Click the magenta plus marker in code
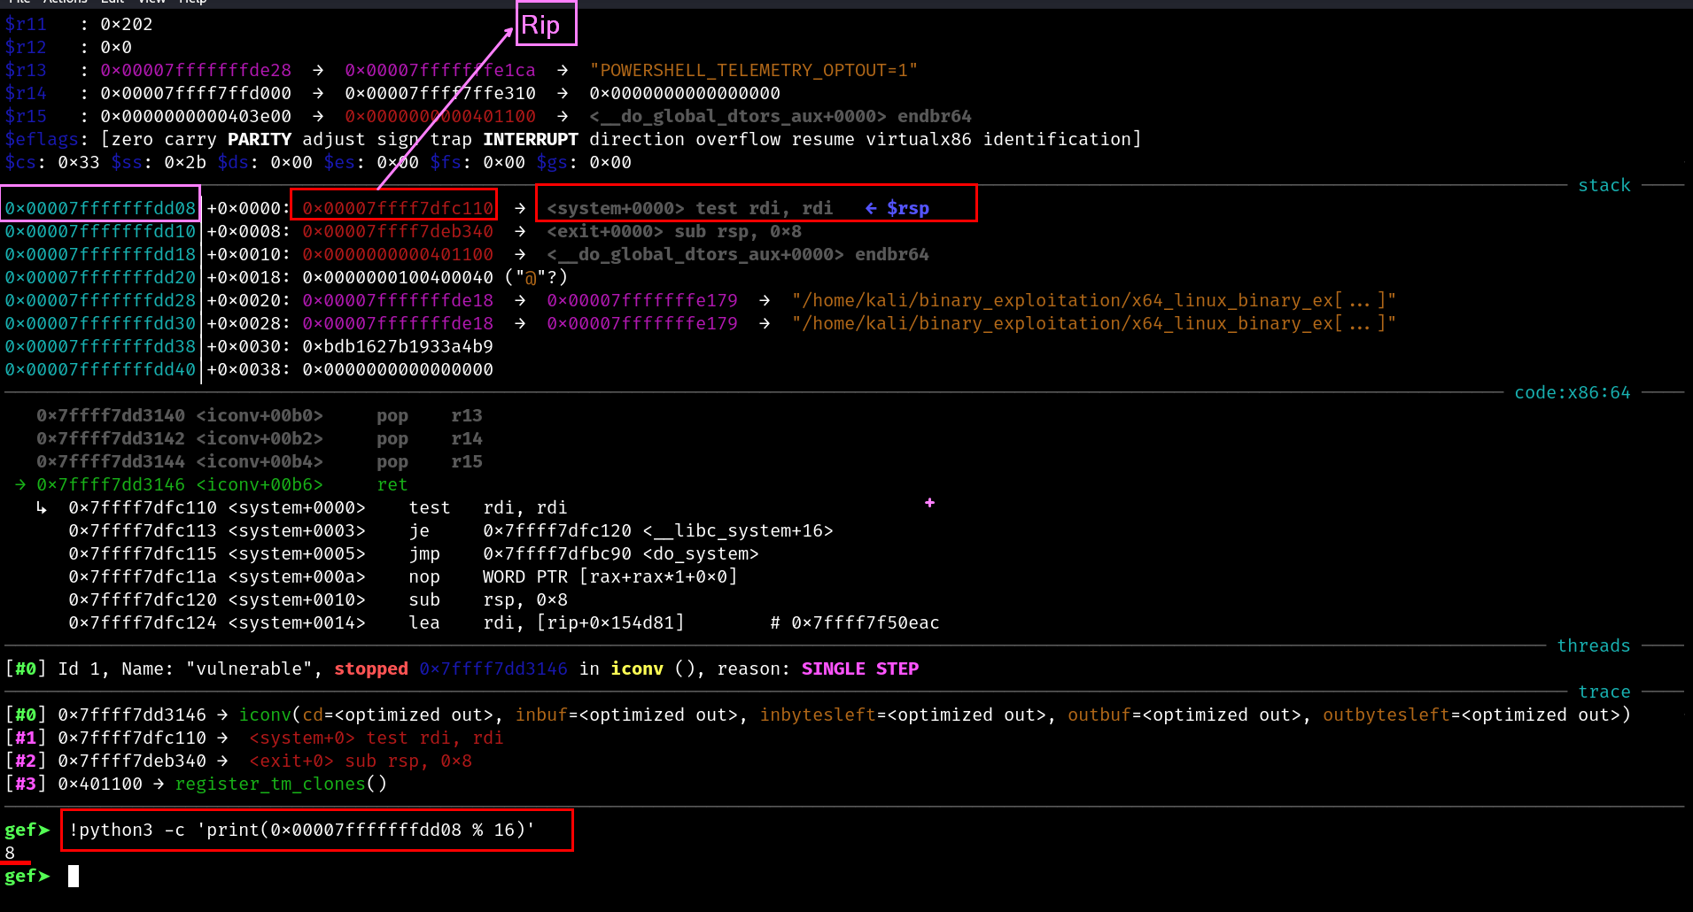The image size is (1693, 912). [929, 503]
